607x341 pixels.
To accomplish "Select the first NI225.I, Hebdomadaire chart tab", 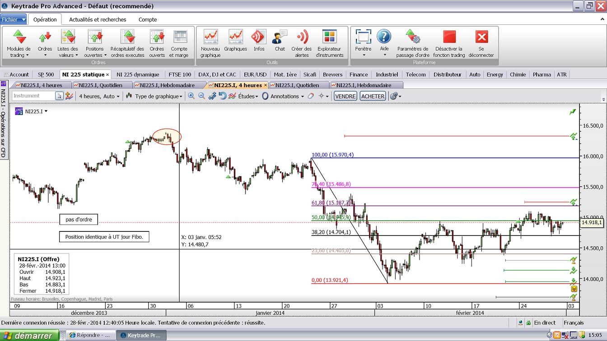I will pyautogui.click(x=168, y=85).
